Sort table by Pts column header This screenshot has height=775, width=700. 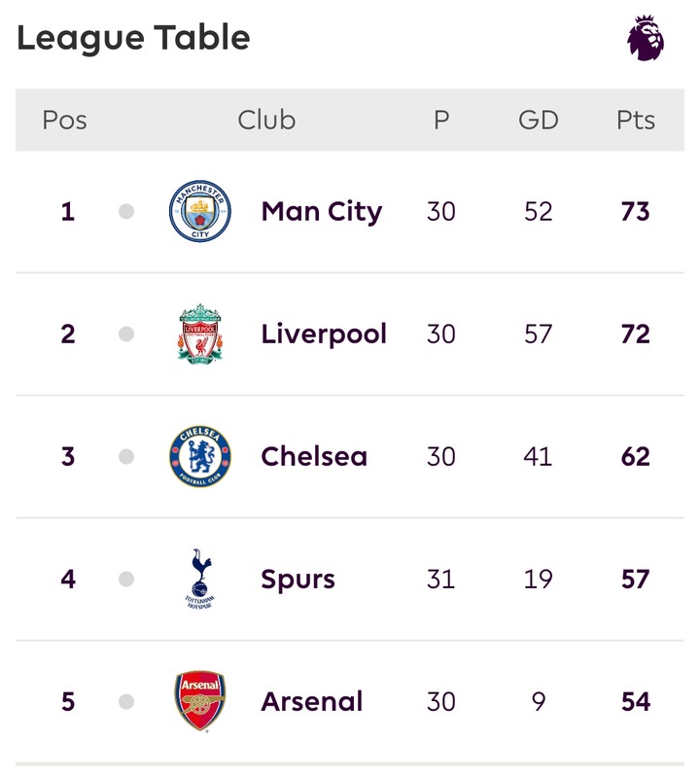pos(636,121)
